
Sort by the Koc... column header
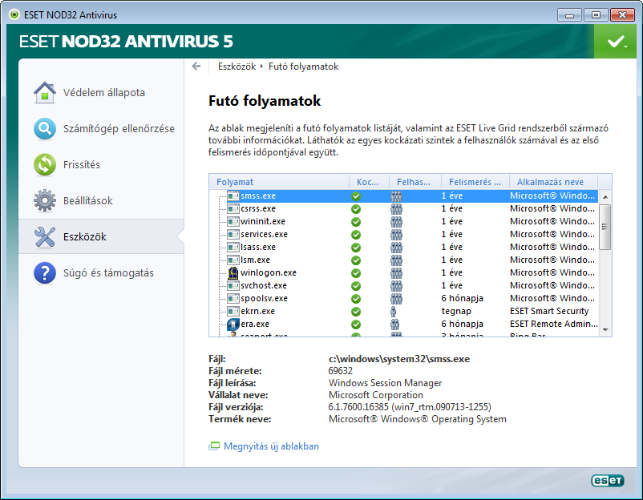tap(369, 182)
